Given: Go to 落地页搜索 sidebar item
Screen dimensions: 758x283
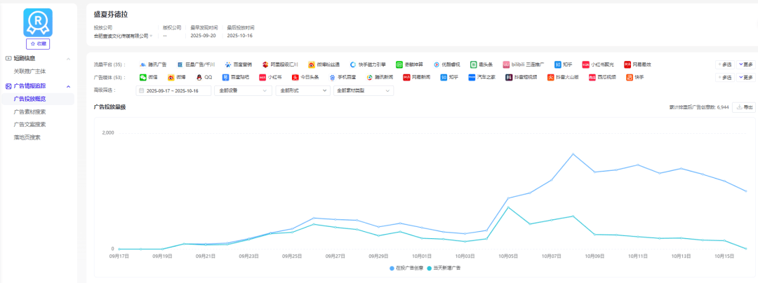Looking at the screenshot, I should tap(27, 137).
